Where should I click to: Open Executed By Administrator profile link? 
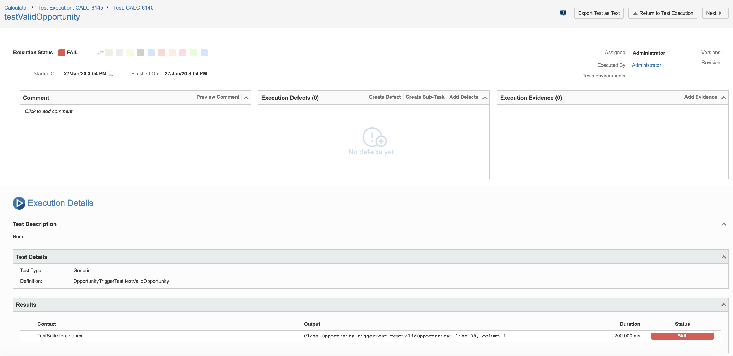pos(646,65)
